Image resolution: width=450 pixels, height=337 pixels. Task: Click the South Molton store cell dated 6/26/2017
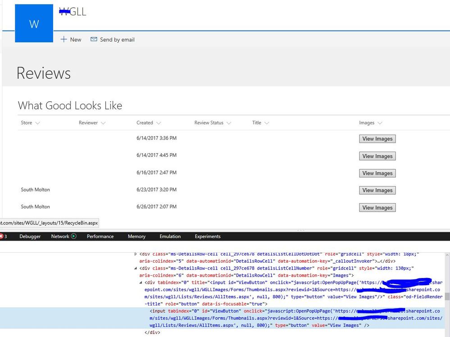click(35, 207)
